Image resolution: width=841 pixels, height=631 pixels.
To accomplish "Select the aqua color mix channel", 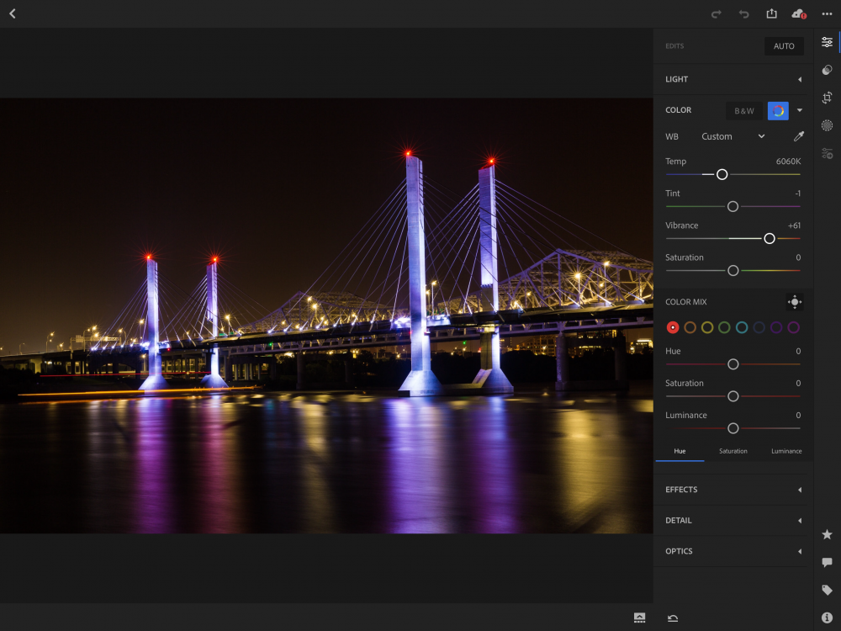I will pyautogui.click(x=742, y=327).
